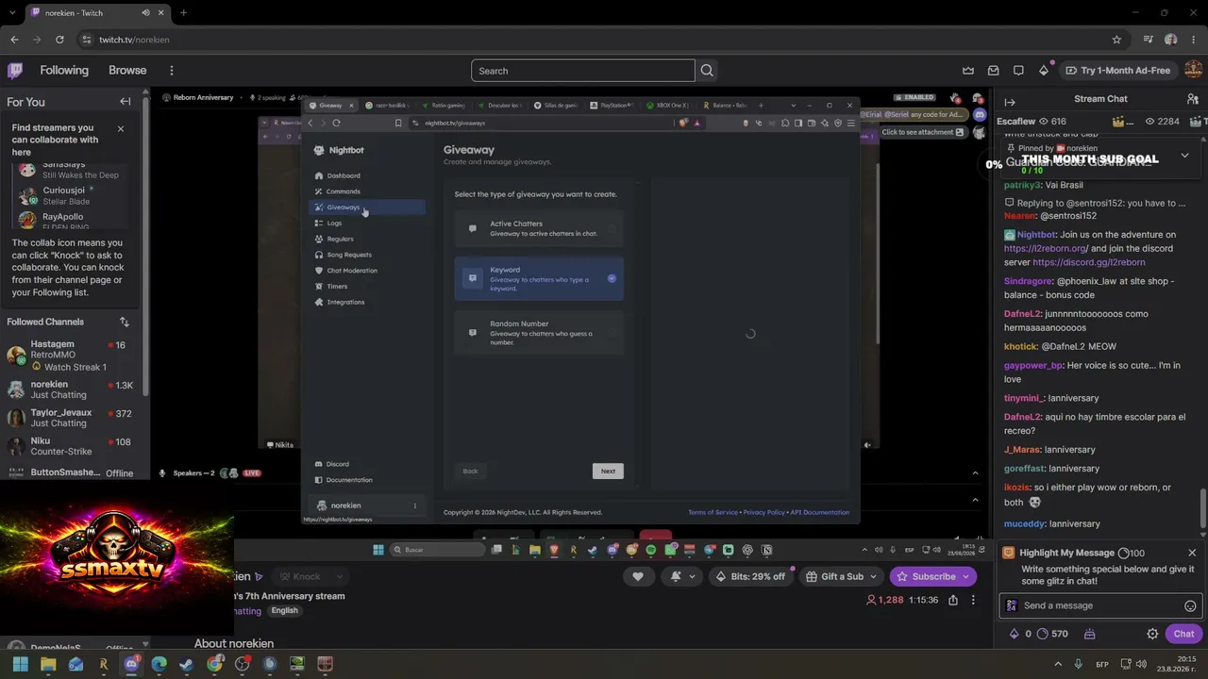Share the stream with the share icon

pos(953,600)
